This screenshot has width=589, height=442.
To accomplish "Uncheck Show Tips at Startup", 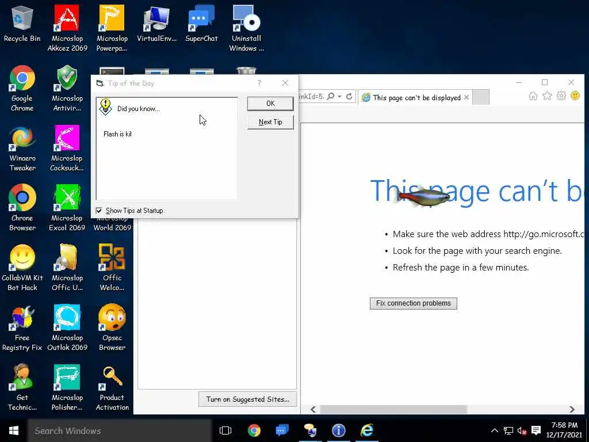I will tap(99, 211).
